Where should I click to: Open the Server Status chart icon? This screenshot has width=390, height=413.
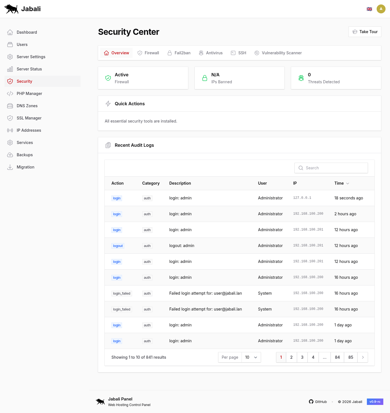[x=10, y=69]
